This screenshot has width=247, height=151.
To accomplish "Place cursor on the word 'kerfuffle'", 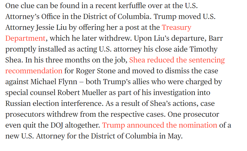I will pos(132,6).
